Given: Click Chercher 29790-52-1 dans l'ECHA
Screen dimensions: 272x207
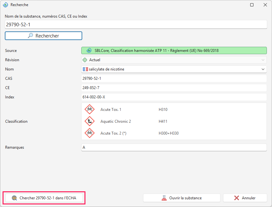Looking at the screenshot, I should [x=44, y=198].
